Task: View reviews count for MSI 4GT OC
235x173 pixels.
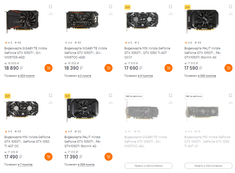Action: (18, 131)
